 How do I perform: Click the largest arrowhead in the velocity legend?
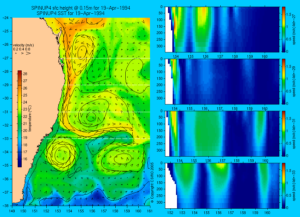click(28, 53)
